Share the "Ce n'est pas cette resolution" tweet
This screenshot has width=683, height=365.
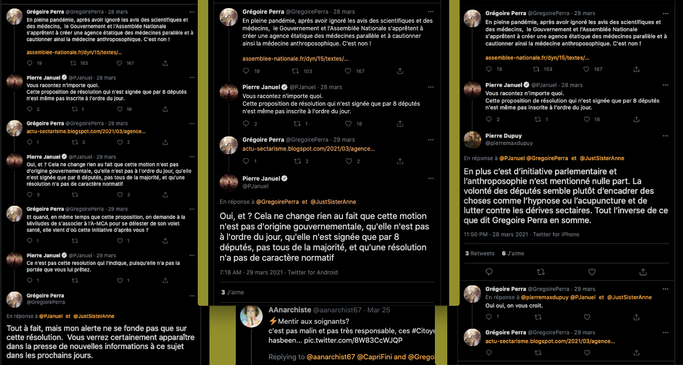pos(165,281)
